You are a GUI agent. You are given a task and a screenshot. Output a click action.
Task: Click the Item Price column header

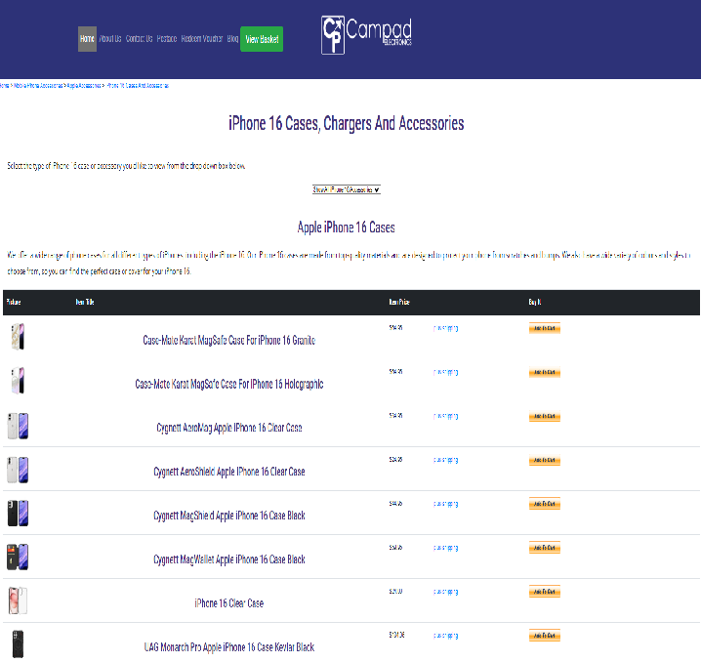399,302
